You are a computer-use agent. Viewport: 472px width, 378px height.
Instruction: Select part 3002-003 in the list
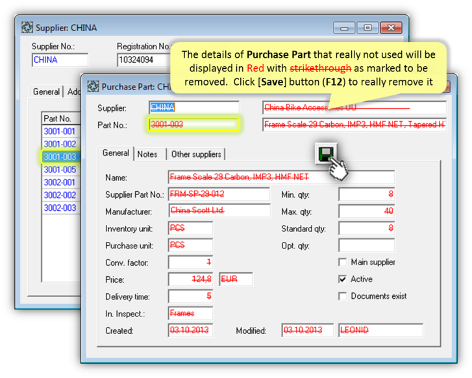tap(62, 208)
